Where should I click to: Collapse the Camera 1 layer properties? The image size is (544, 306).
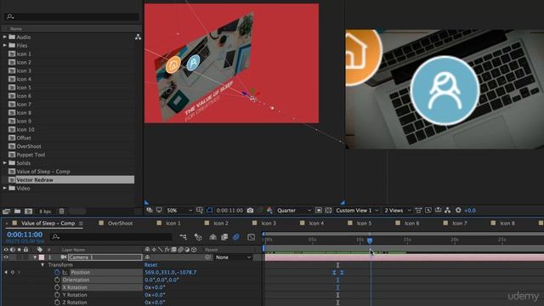[x=35, y=258]
